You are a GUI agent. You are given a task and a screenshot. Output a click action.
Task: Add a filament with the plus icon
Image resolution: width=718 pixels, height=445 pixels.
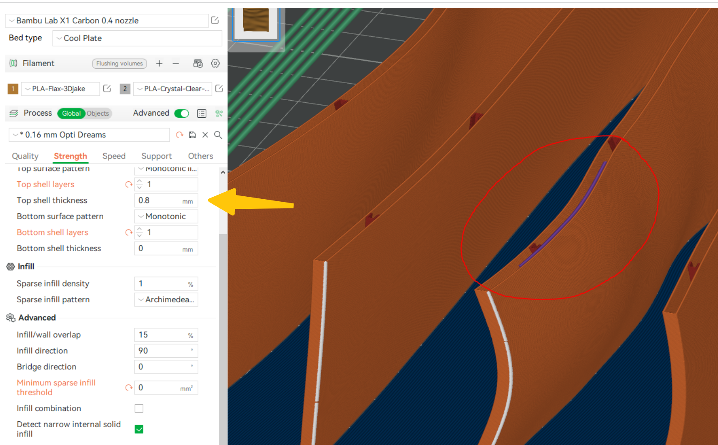click(x=159, y=63)
